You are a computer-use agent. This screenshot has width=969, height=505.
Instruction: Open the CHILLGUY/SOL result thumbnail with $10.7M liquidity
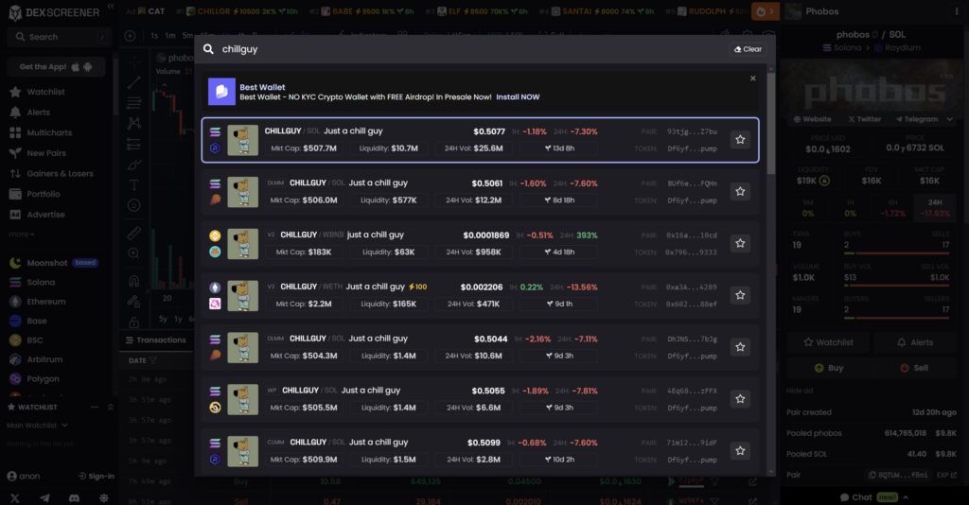pyautogui.click(x=243, y=140)
